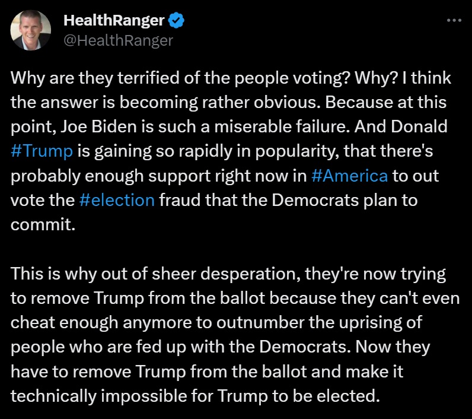This screenshot has height=419, width=472.
Task: Open the #Trump hashtag
Action: tap(42, 150)
